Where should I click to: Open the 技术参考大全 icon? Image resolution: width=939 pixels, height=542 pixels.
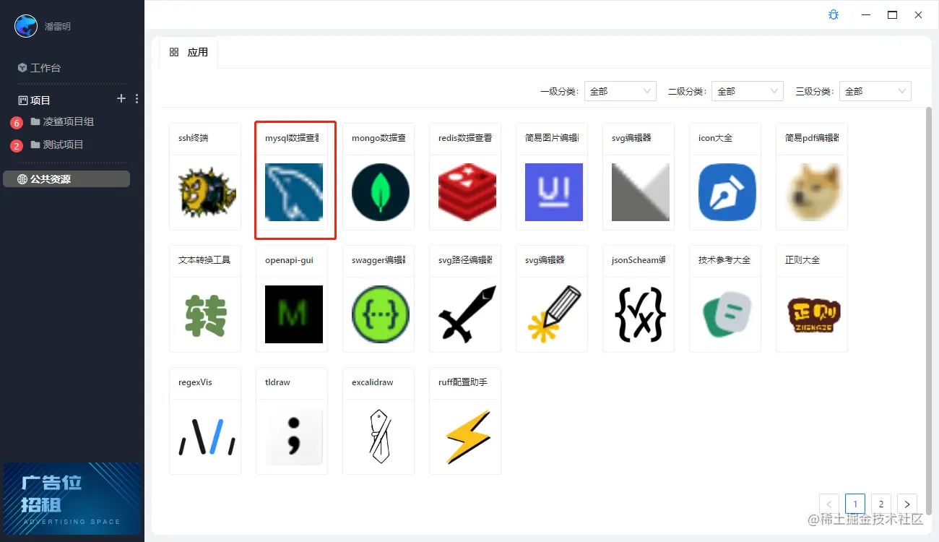(x=727, y=314)
